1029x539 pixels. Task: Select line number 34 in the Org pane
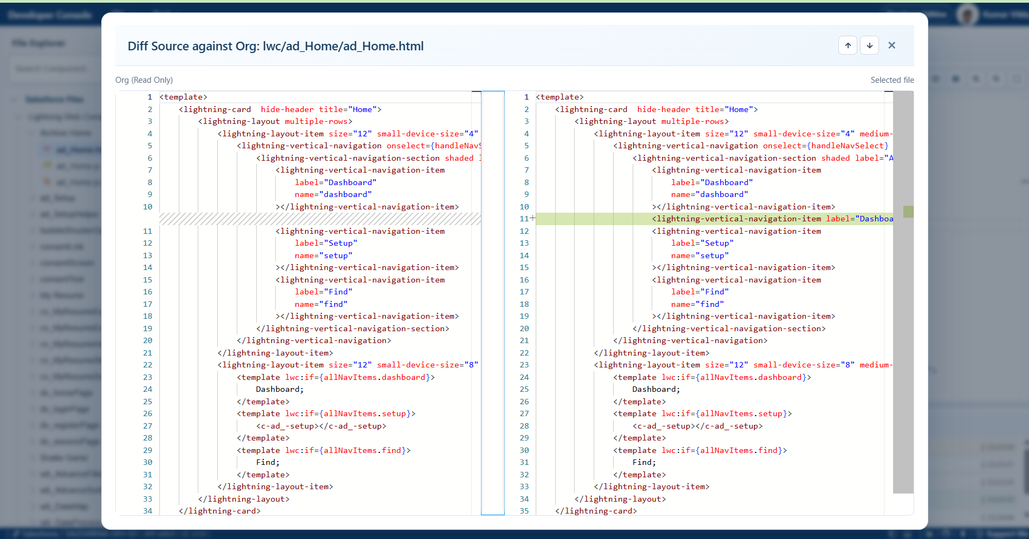147,511
